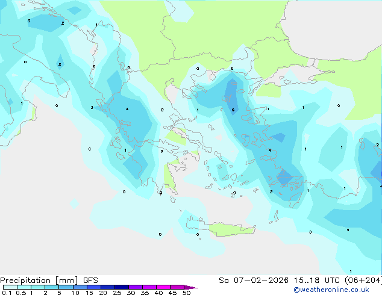Click the legend swatch between 0.1 and 0.5
382x295 pixels.
point(10,287)
